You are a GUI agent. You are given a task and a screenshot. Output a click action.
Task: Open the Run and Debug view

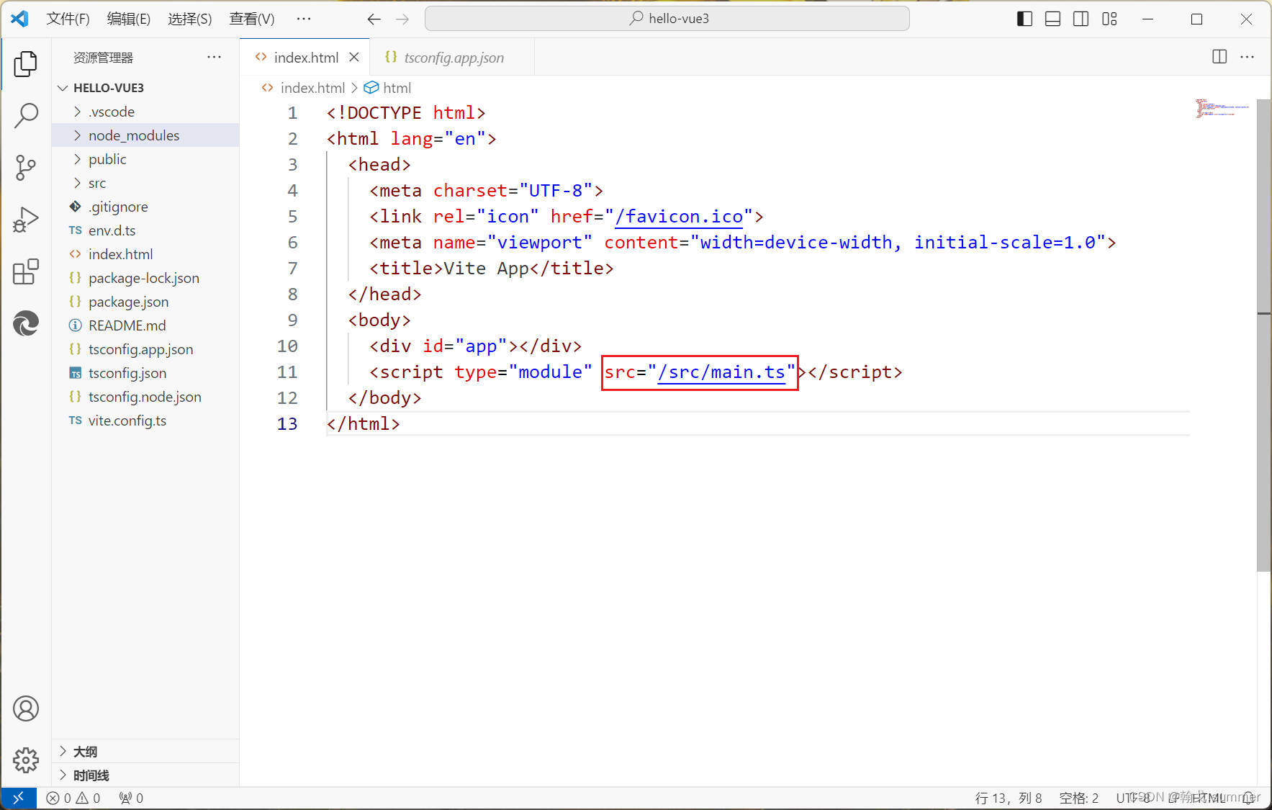pyautogui.click(x=26, y=220)
